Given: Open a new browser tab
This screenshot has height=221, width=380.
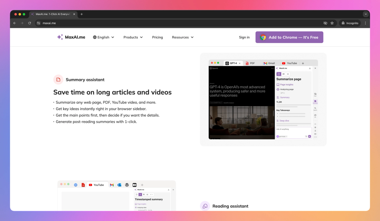Looking at the screenshot, I should 82,14.
